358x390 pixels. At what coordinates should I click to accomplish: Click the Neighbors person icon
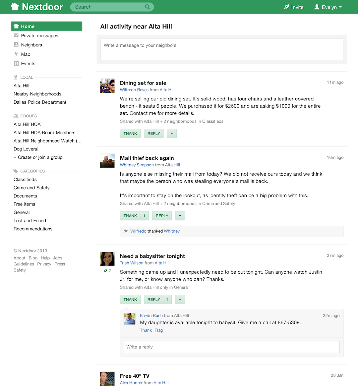click(16, 44)
